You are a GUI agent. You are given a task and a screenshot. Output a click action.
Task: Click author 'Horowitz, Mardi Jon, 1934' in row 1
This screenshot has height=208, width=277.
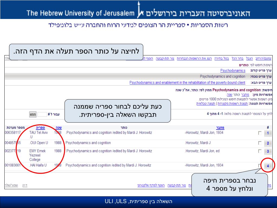click(x=204, y=132)
